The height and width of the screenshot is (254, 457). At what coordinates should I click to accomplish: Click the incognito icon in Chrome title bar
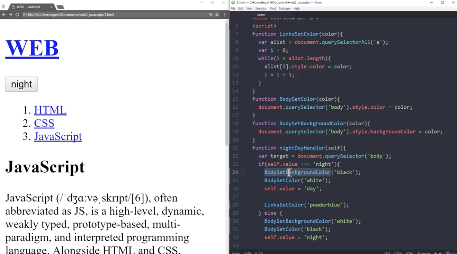[x=3, y=7]
